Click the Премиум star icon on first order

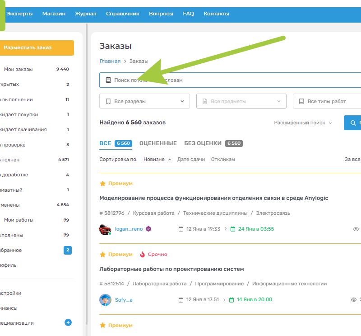click(x=102, y=184)
